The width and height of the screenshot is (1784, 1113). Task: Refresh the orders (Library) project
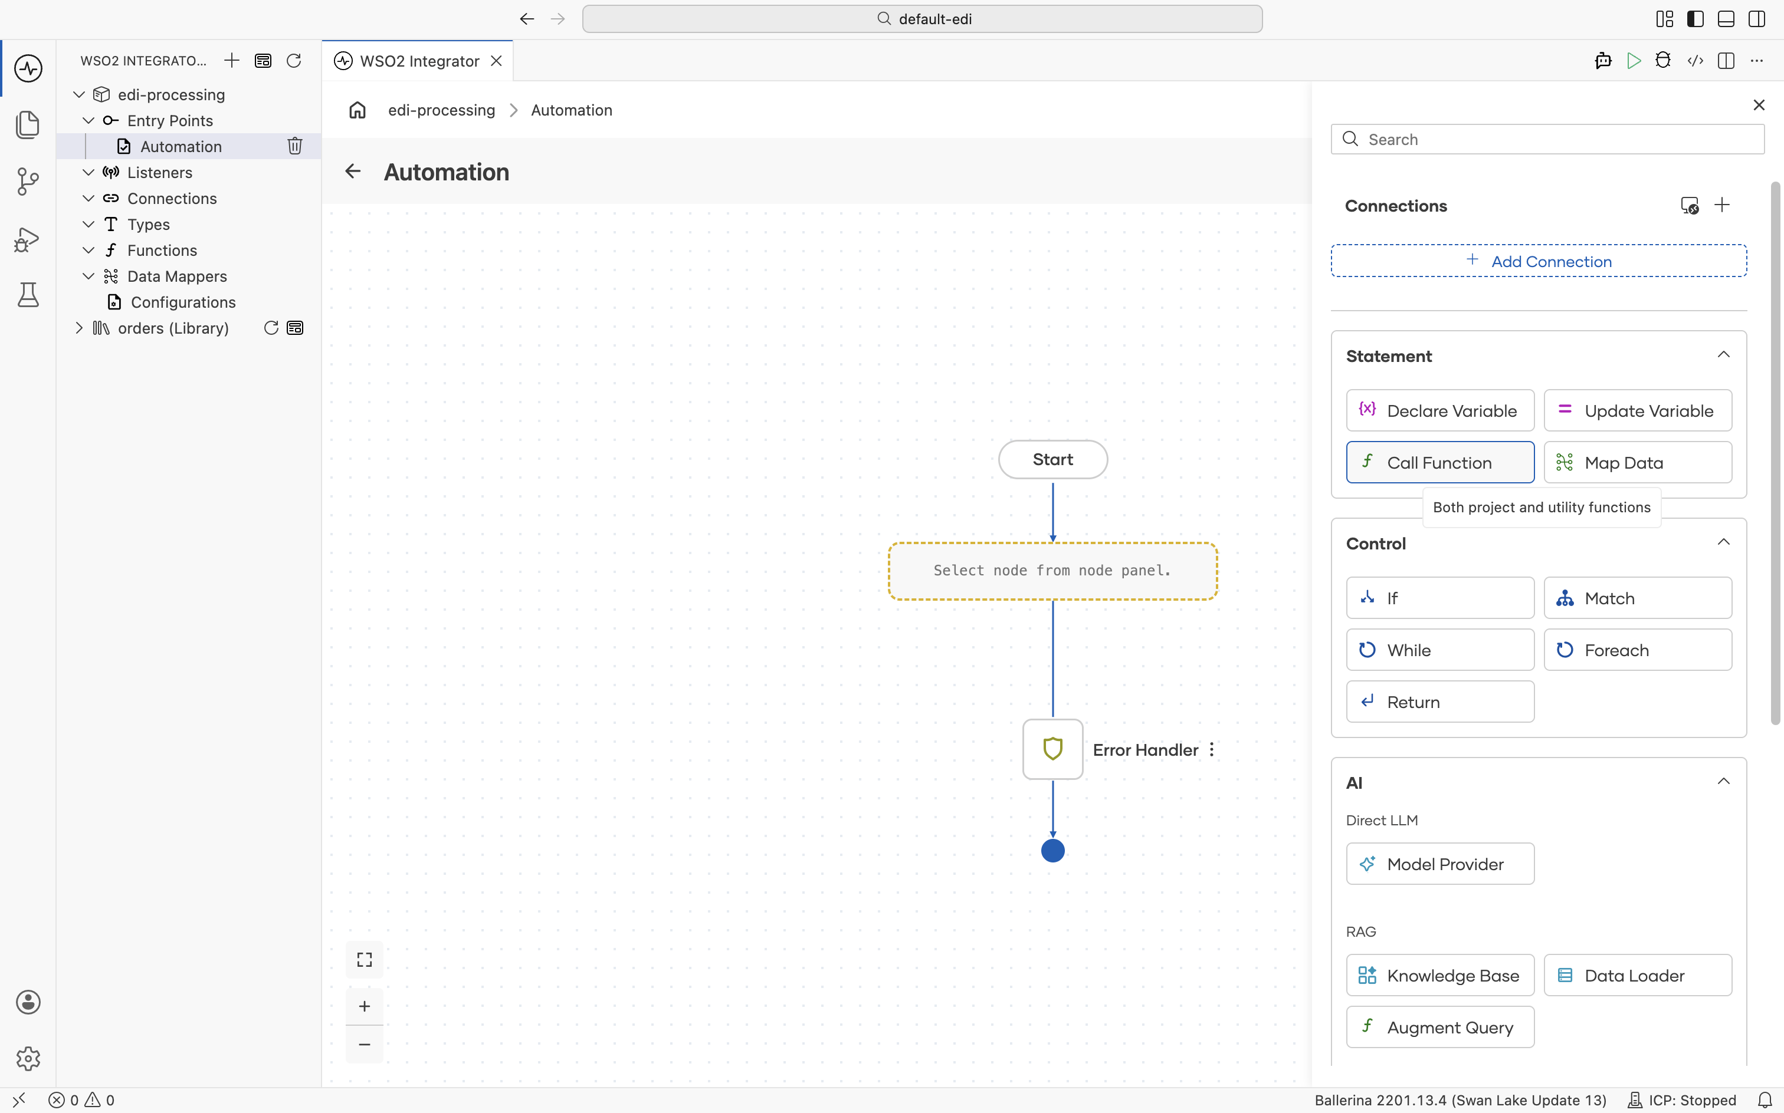[271, 328]
